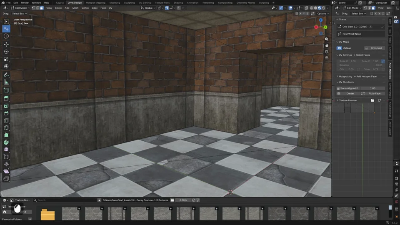Viewport: 400px width, 225px height.
Task: Refresh the Texture Preview panel
Action: click(379, 100)
